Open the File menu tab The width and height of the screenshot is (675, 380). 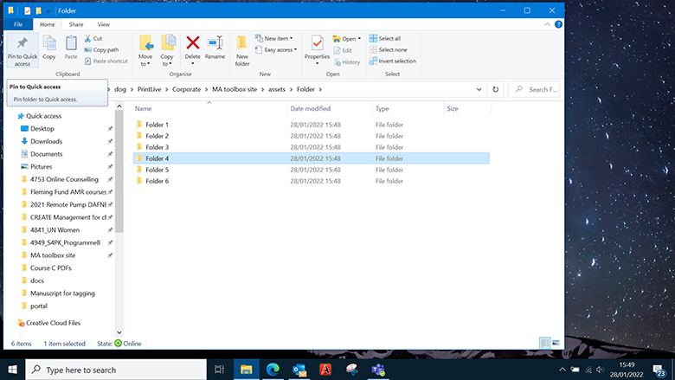[x=19, y=25]
